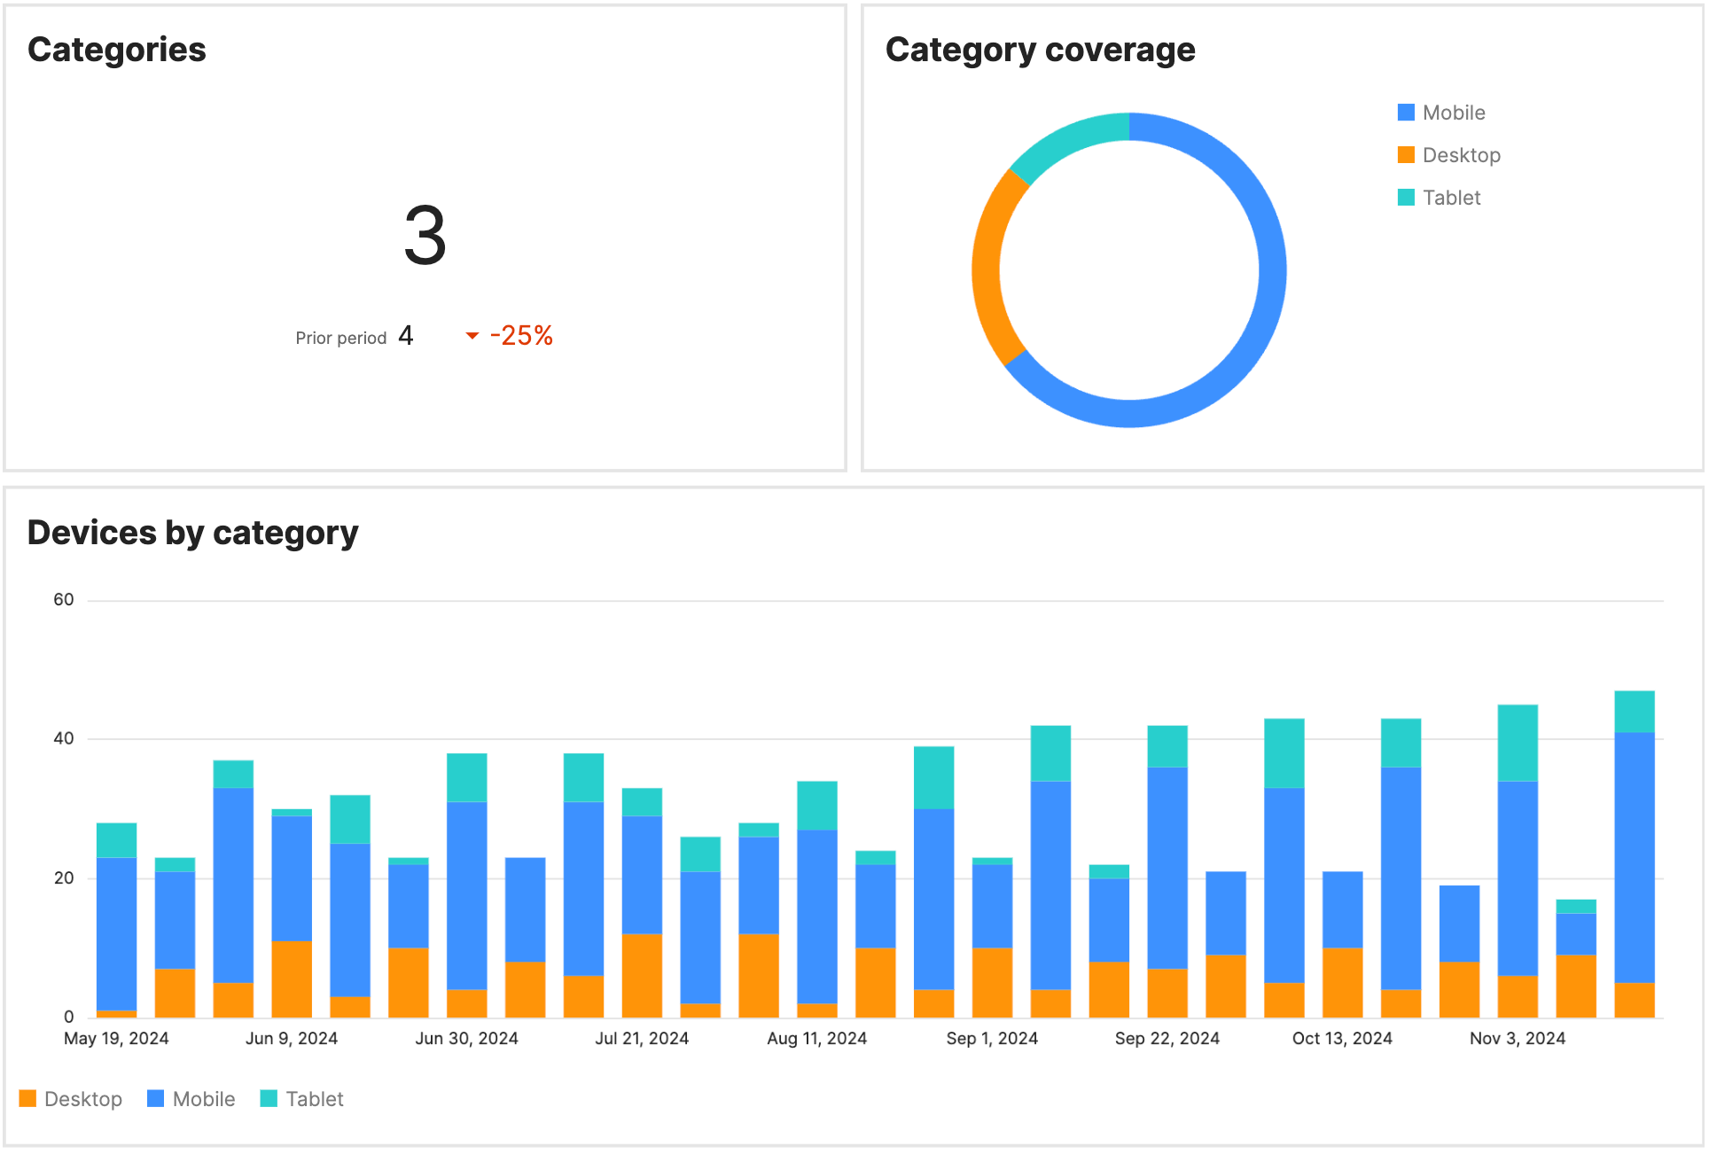Select the orange Desktop segment of the donut
This screenshot has width=1709, height=1154.
click(987, 266)
